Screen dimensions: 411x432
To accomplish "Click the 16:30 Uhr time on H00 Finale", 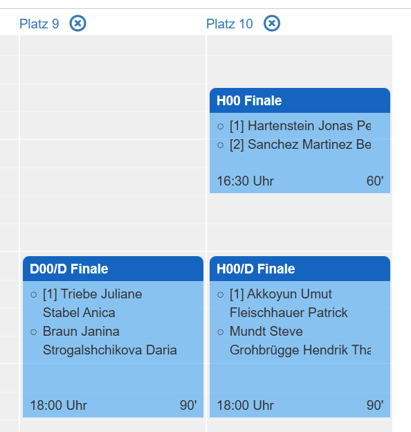I will 245,181.
